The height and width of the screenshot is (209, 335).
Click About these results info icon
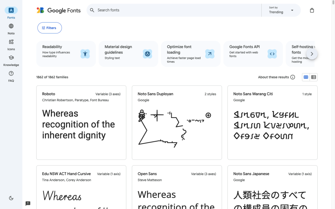[x=293, y=77]
